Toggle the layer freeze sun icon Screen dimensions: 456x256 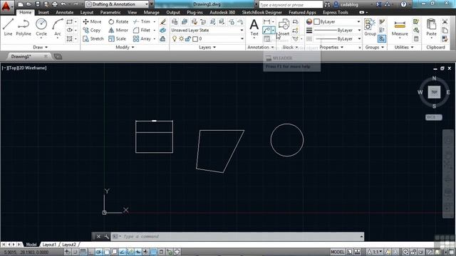coord(181,38)
